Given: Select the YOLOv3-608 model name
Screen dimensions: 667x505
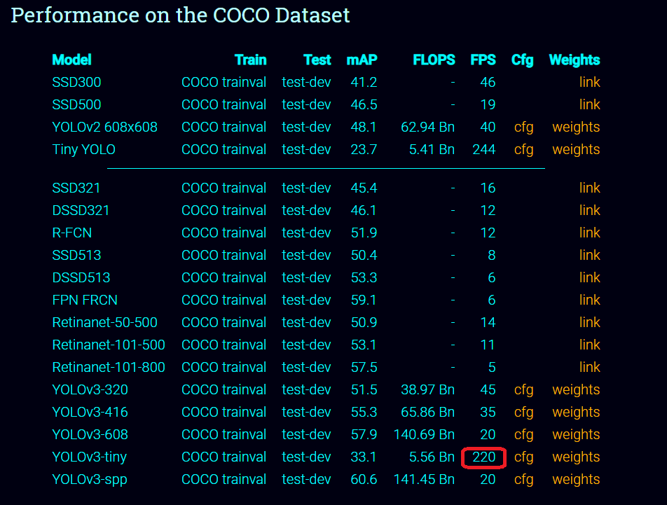Looking at the screenshot, I should [x=90, y=435].
